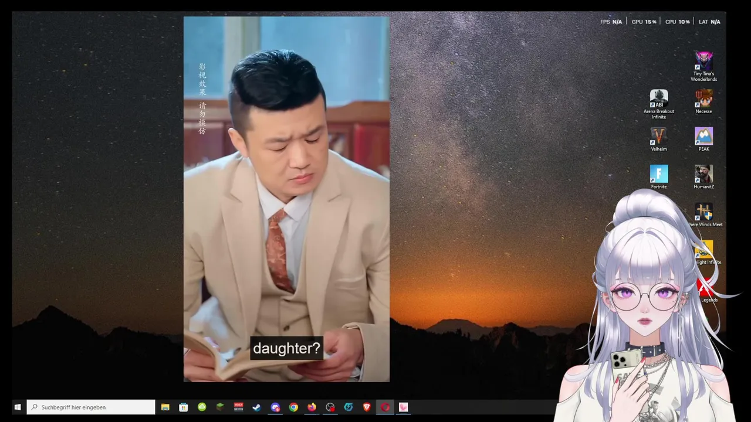The image size is (751, 422).
Task: Click the vertical video window
Action: pos(286,199)
